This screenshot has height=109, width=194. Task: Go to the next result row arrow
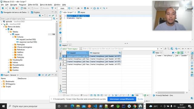coord(112,95)
